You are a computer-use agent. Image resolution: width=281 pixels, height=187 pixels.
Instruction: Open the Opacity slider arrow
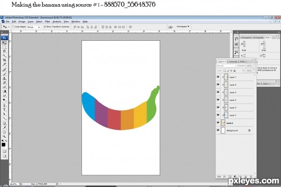[x=254, y=66]
